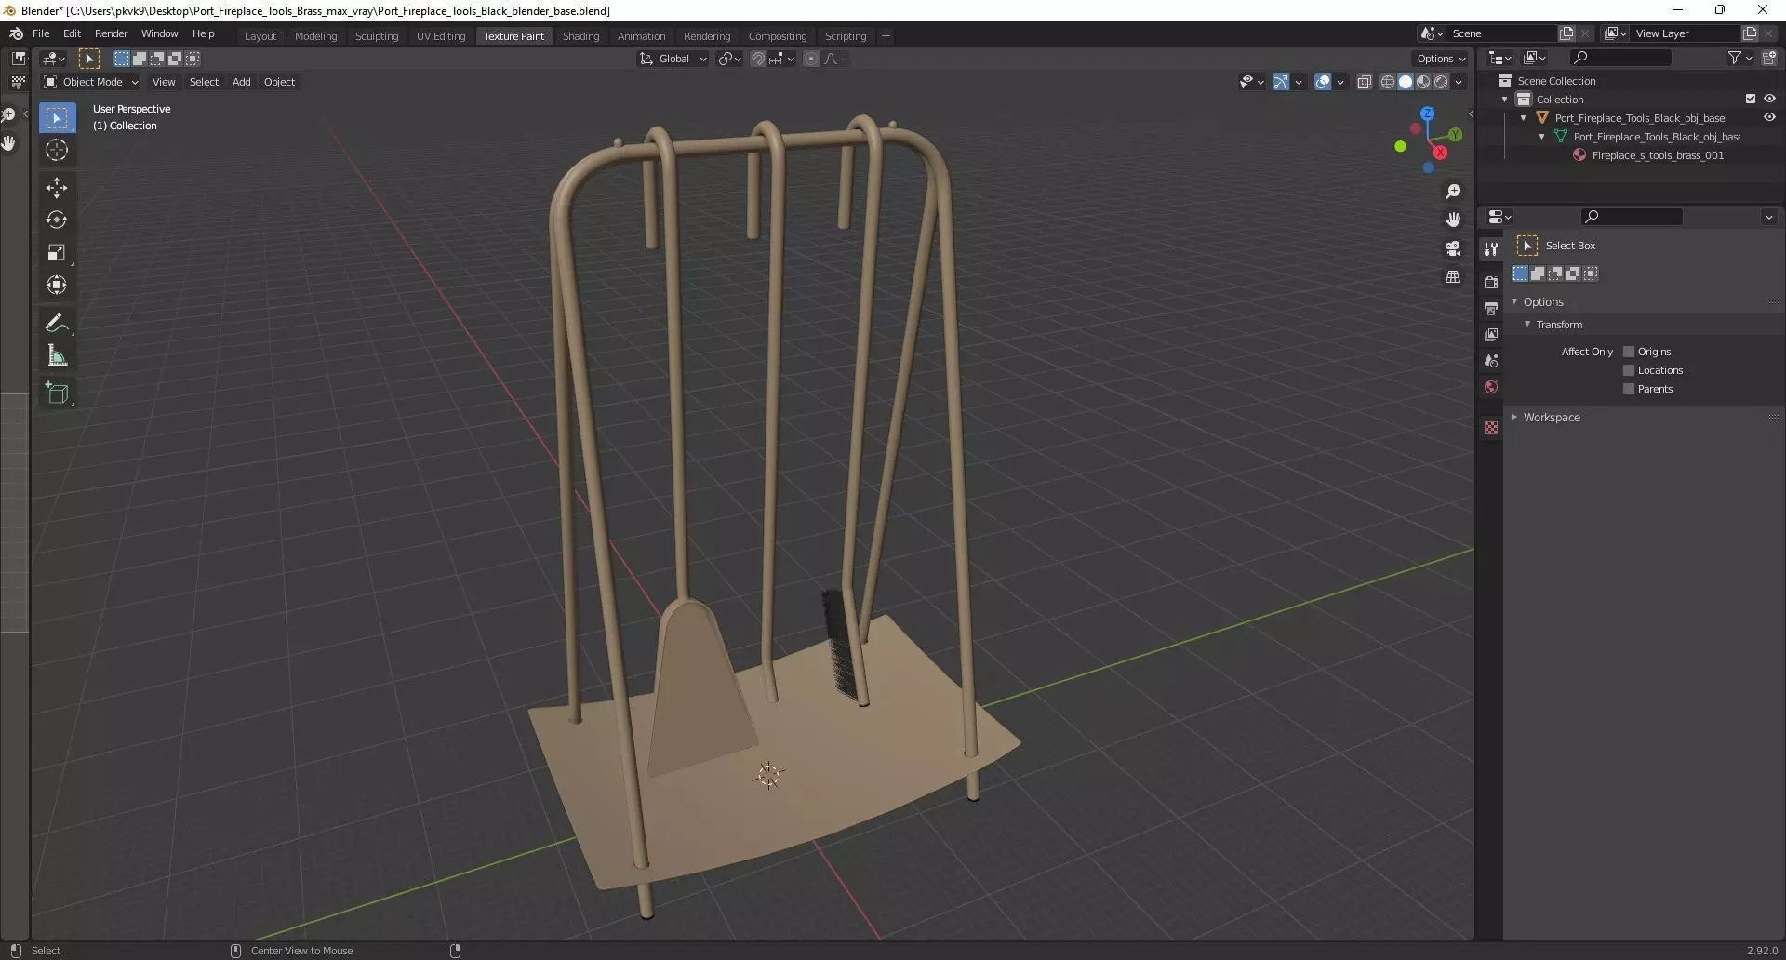Switch to rendered shading mode
The image size is (1786, 960).
coord(1441,82)
